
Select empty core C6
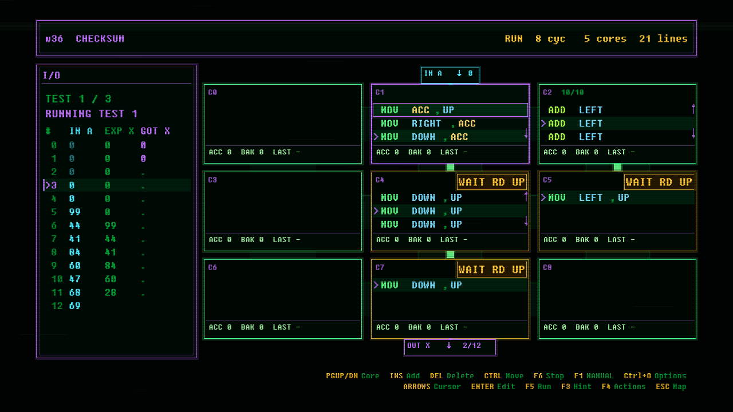pos(283,299)
